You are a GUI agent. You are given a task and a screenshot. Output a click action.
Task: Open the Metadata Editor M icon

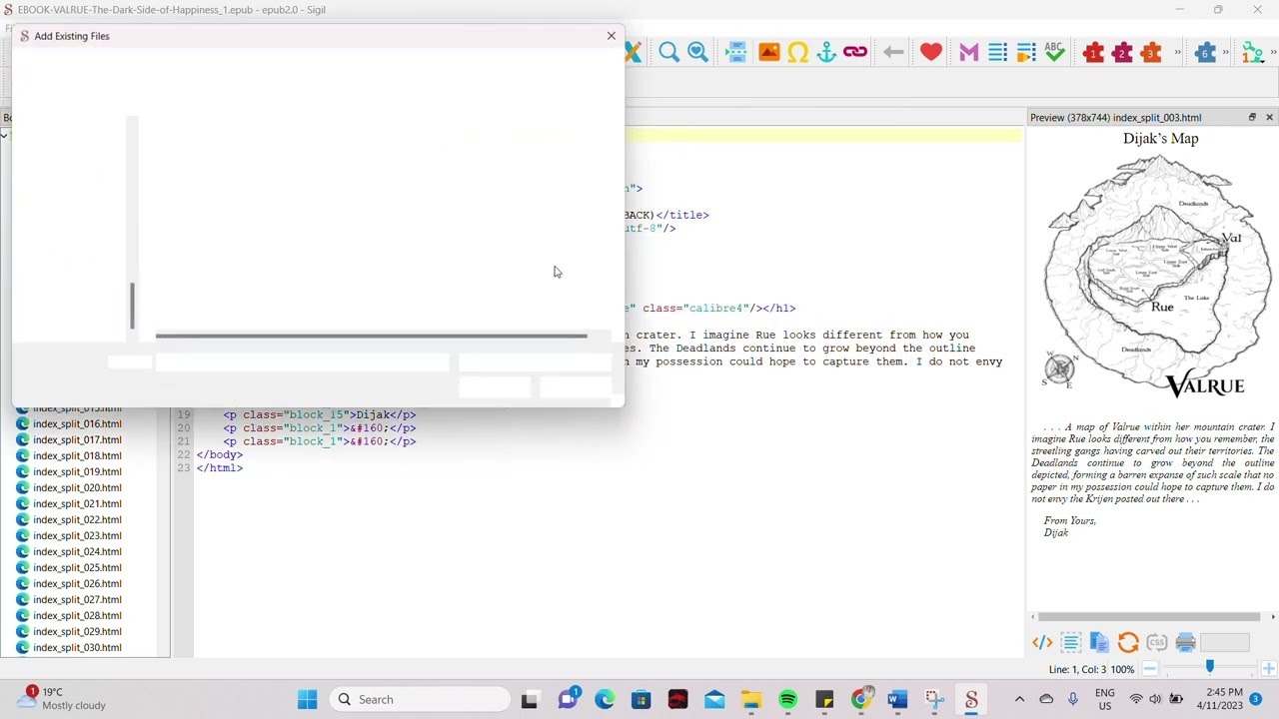pos(968,52)
